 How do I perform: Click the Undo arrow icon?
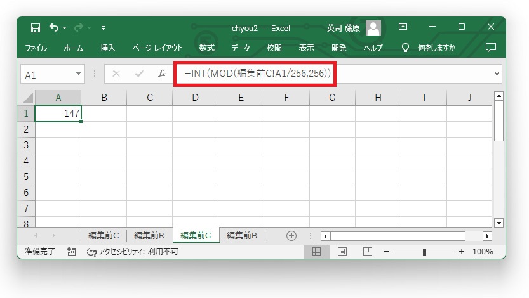click(54, 27)
